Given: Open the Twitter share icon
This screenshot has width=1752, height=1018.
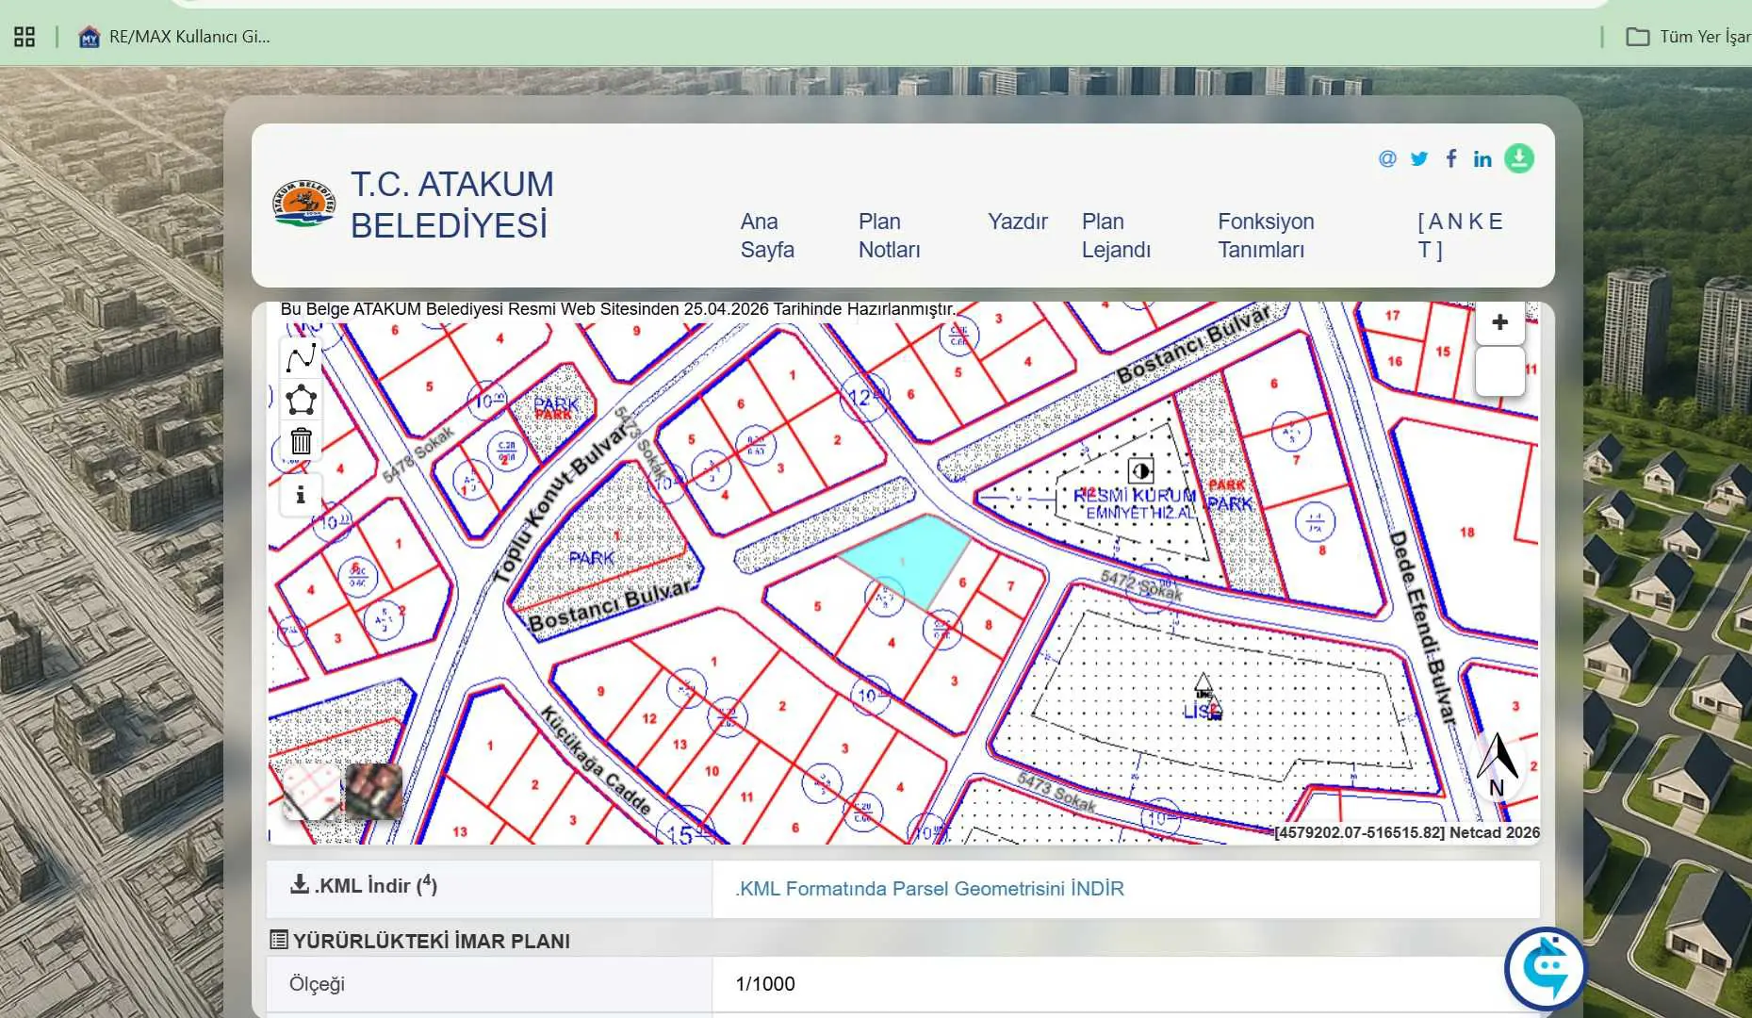Looking at the screenshot, I should coord(1419,158).
